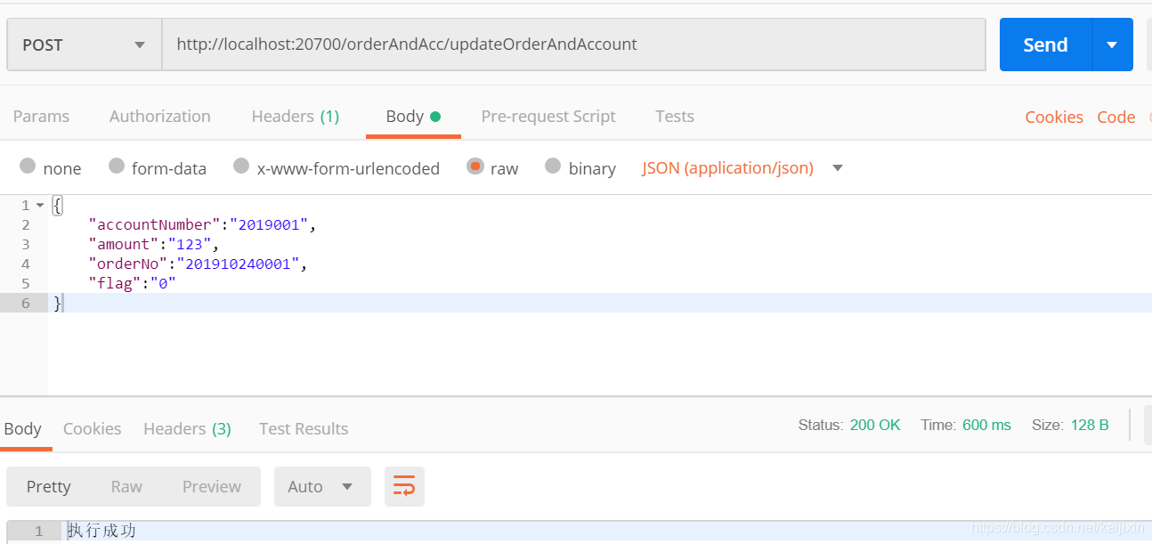This screenshot has height=544, width=1152.
Task: Open the Tests tab
Action: (675, 116)
